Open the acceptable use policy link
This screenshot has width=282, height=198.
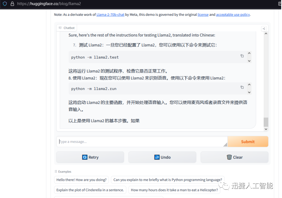[x=233, y=15]
